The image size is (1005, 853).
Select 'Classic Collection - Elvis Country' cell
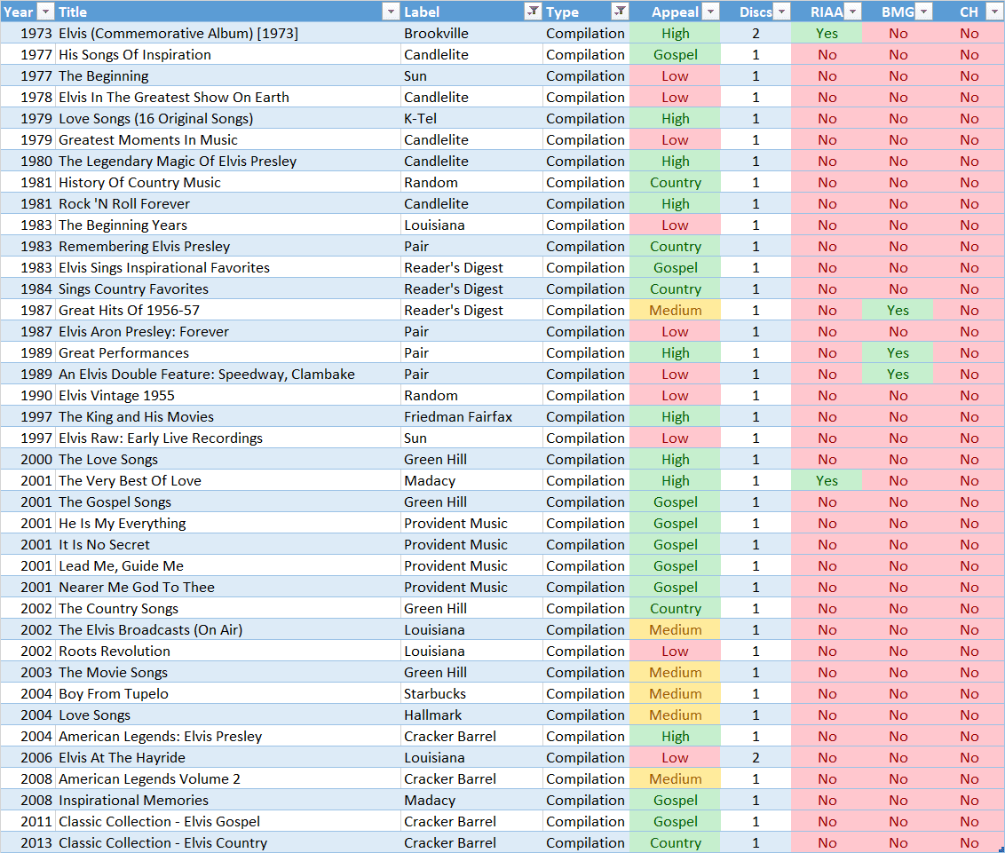tap(227, 842)
